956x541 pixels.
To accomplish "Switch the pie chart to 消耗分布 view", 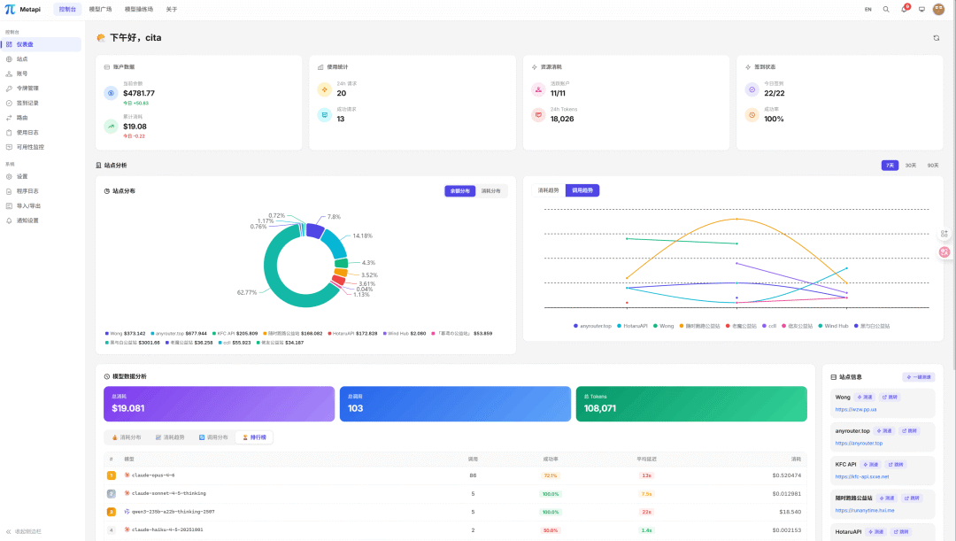I will coord(490,189).
